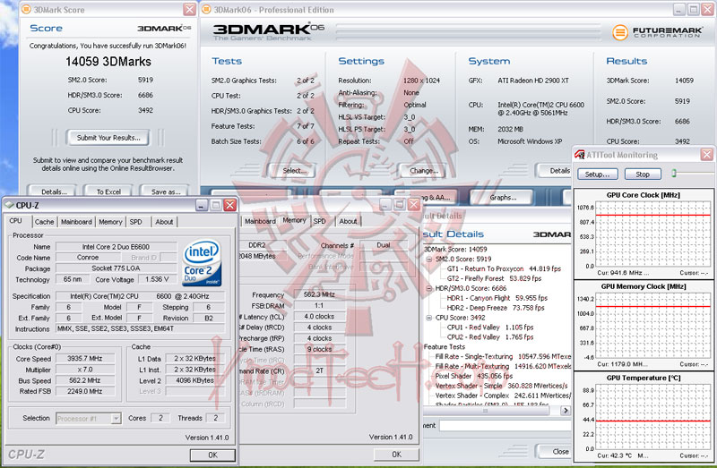717x468 pixels.
Task: Click ATI Radeon HD 2900 XT text
Action: 533,81
